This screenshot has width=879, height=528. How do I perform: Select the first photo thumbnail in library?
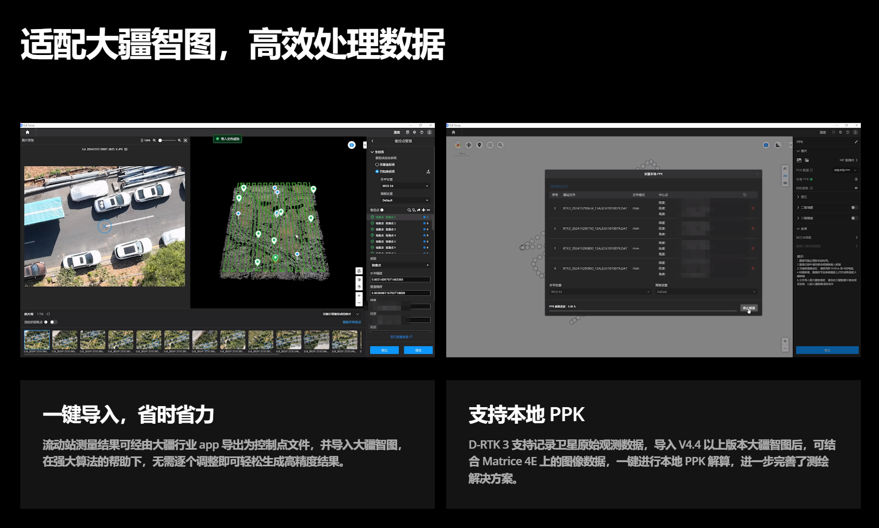37,340
